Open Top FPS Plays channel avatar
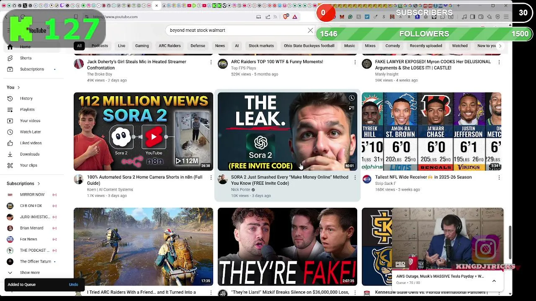The height and width of the screenshot is (301, 536). point(223,64)
